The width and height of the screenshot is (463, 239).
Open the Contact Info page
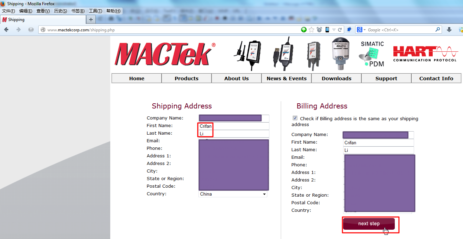(436, 78)
